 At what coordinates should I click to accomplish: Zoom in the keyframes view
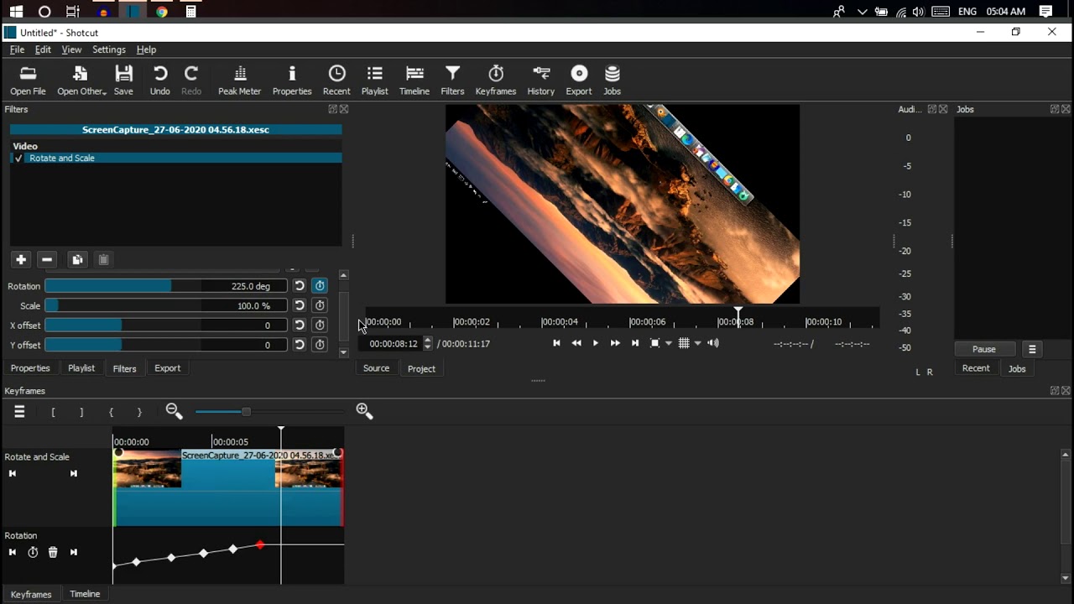364,411
